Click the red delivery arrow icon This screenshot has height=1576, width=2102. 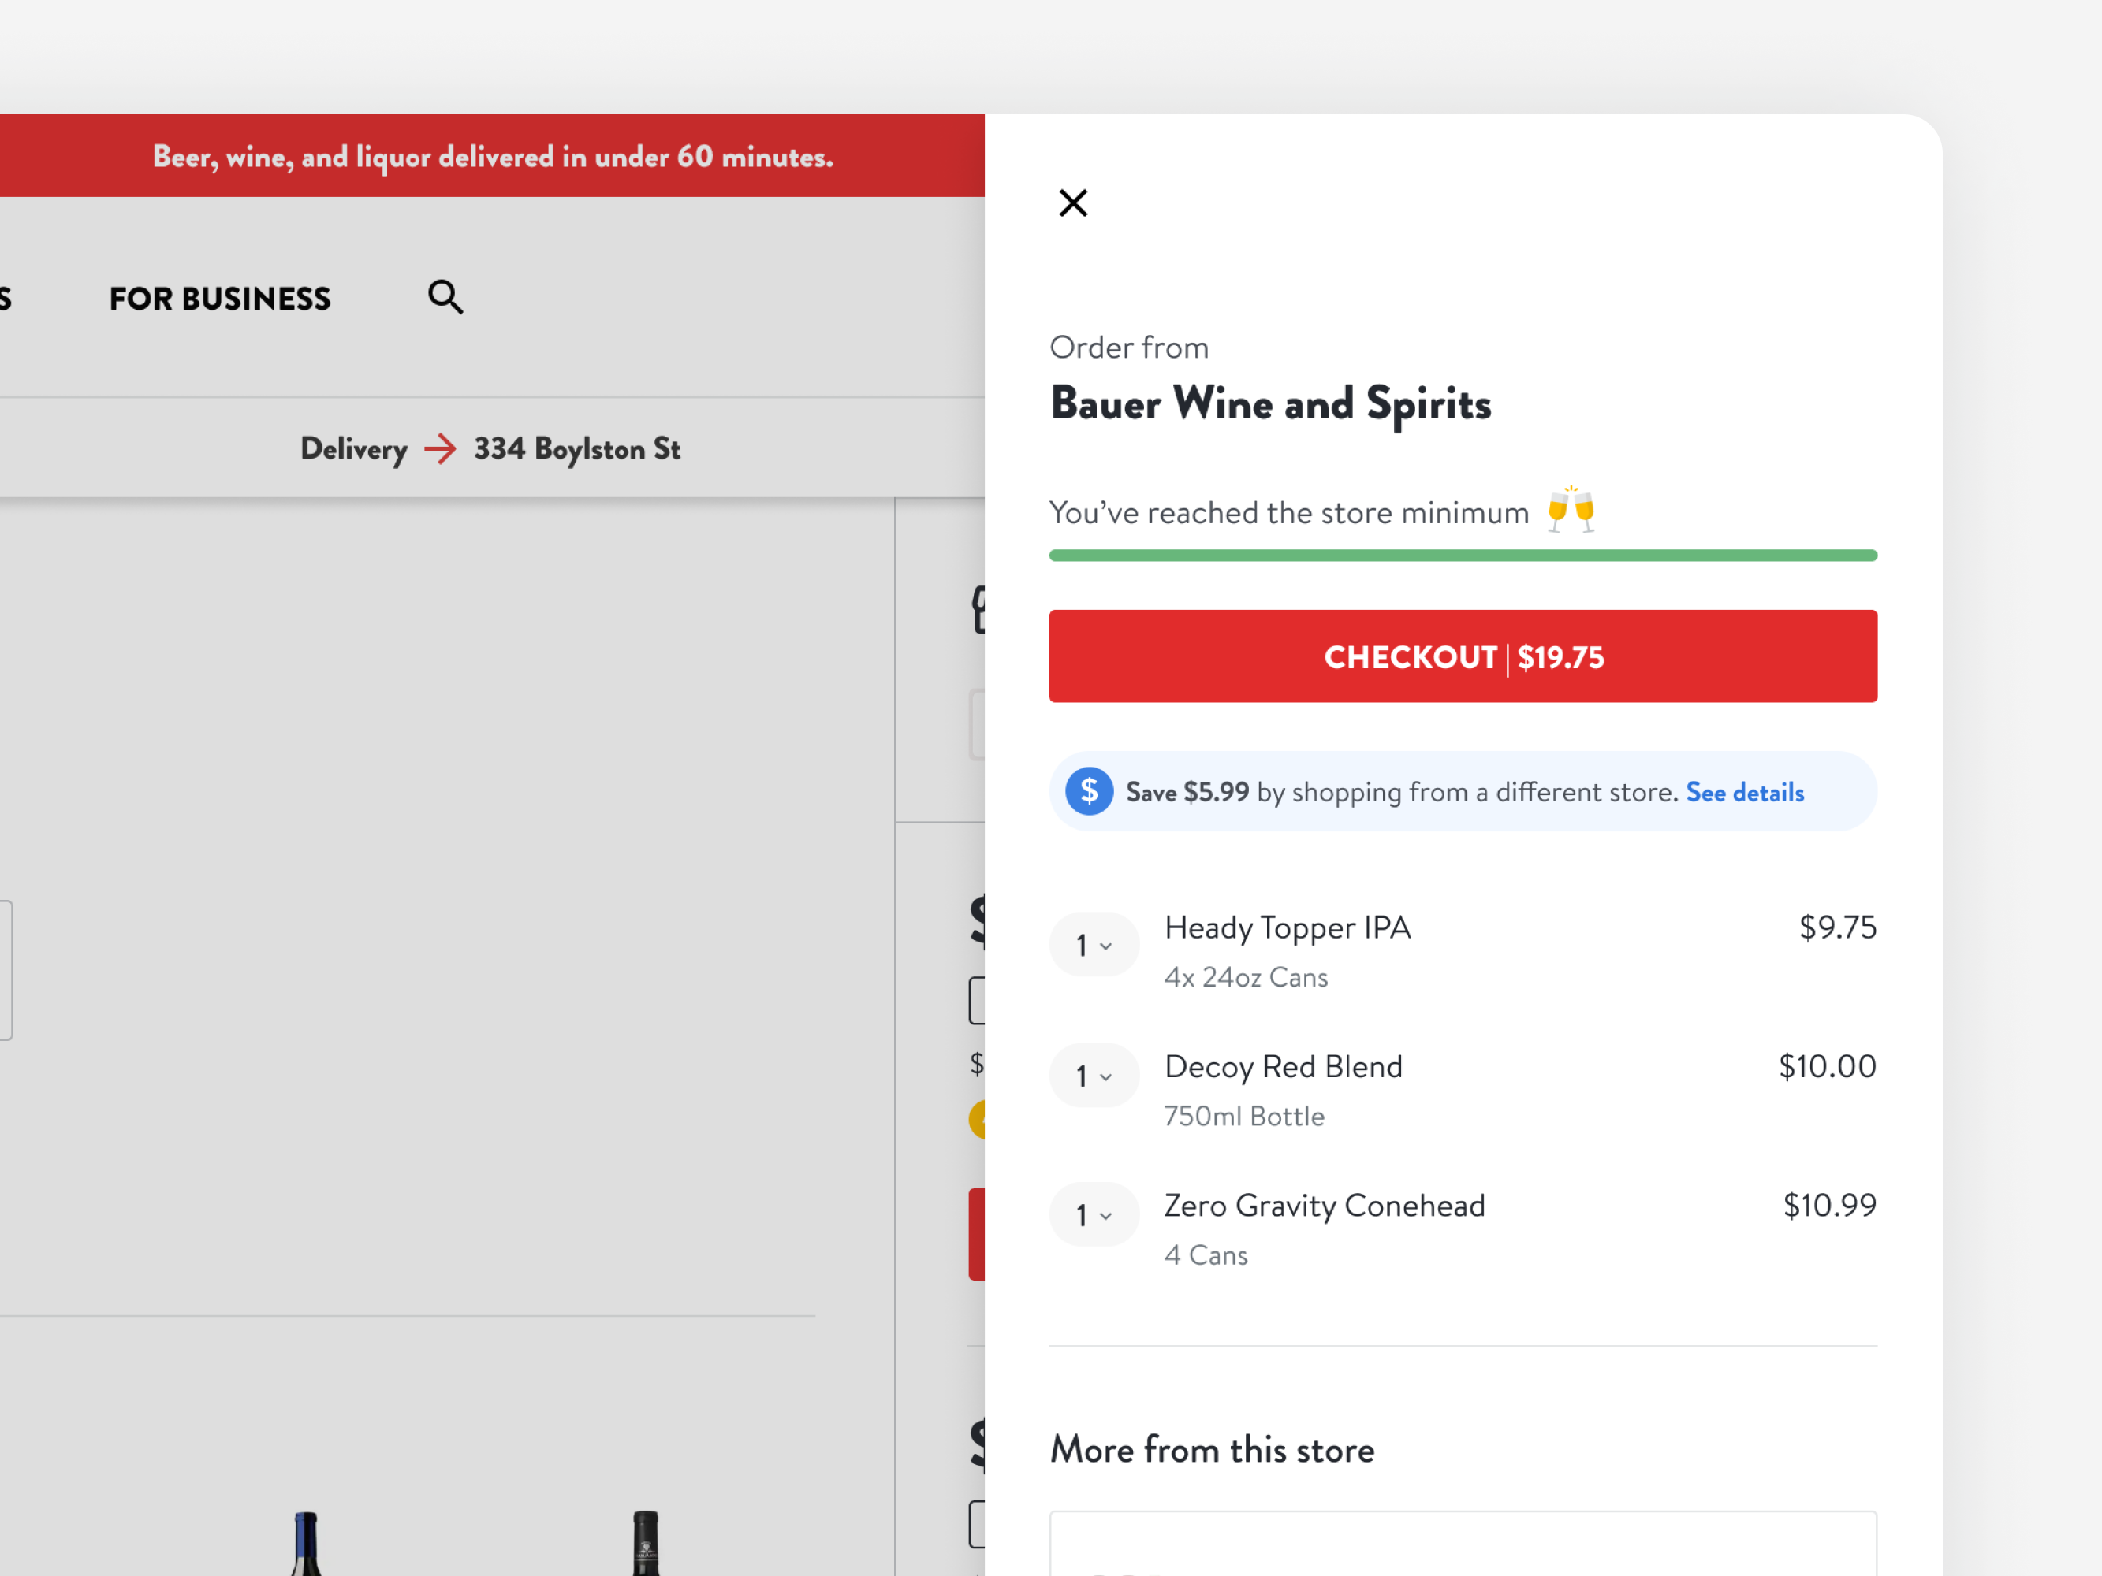[x=440, y=448]
